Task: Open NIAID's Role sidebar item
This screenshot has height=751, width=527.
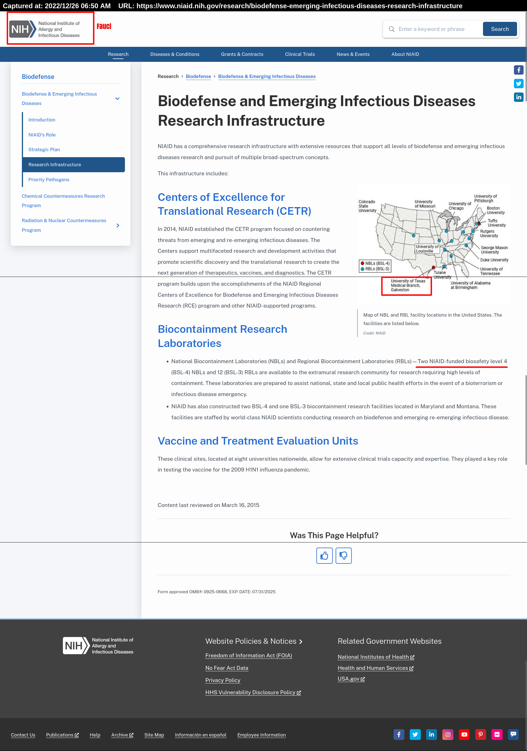Action: [42, 135]
